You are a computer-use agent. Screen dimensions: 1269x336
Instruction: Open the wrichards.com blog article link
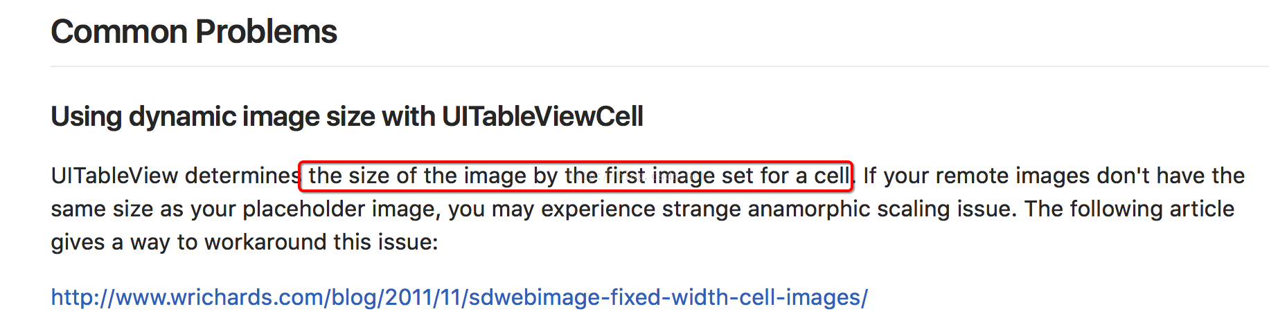click(459, 297)
